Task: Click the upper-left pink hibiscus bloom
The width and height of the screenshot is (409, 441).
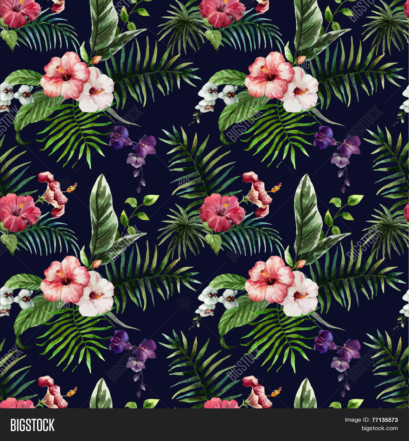Action: 65,75
